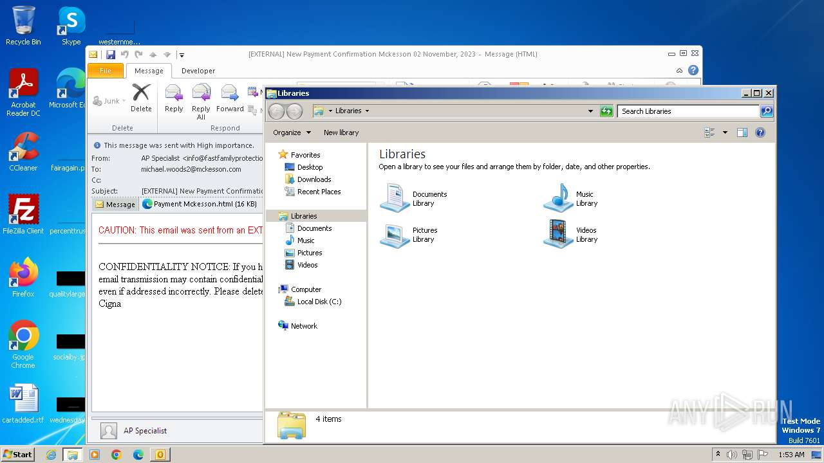The image size is (824, 463).
Task: Collapse the Outlook ribbon with caret
Action: click(679, 71)
